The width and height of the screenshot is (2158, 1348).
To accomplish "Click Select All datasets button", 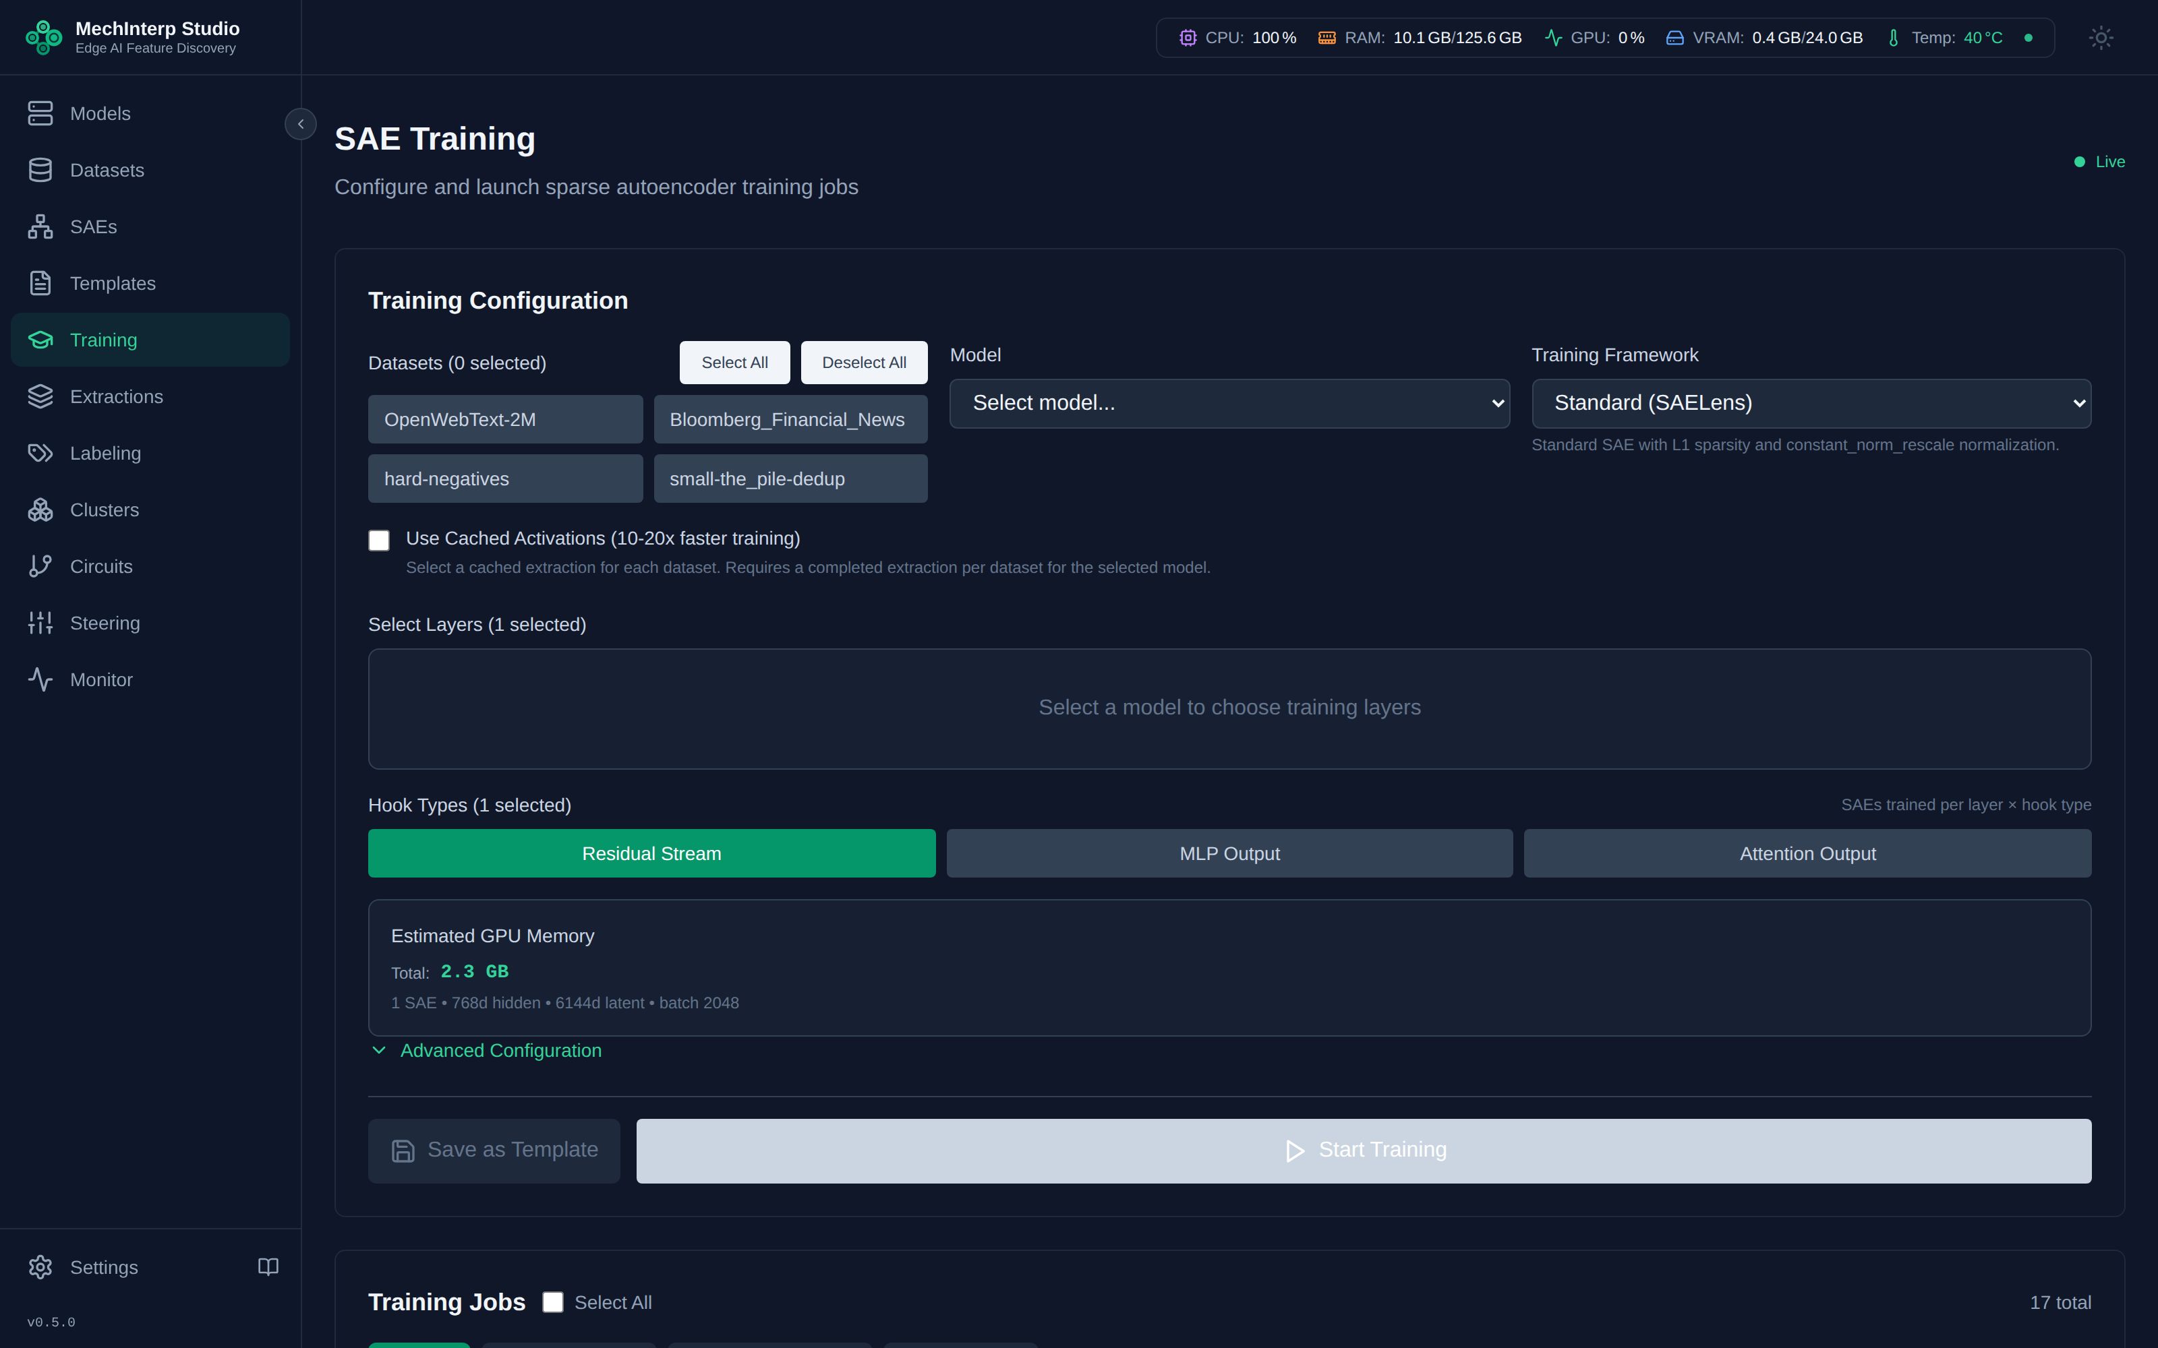I will coord(735,363).
